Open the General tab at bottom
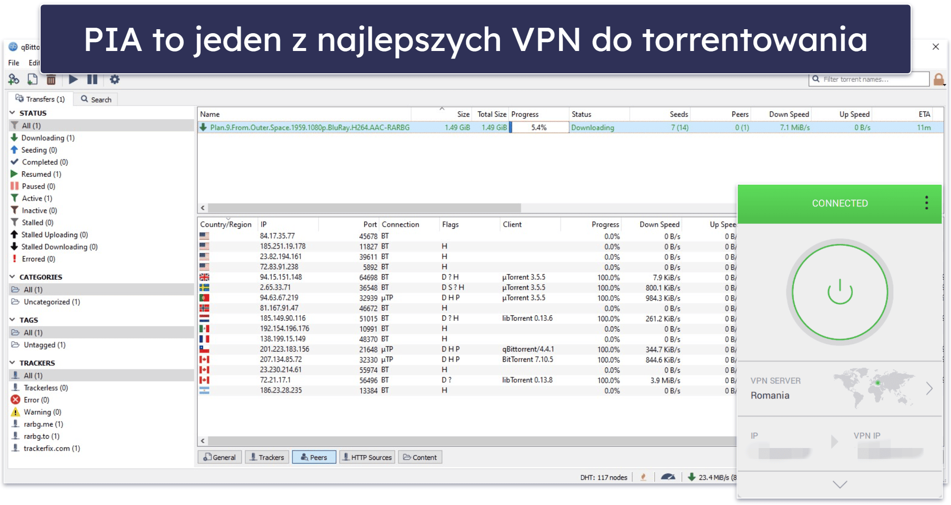 tap(220, 457)
